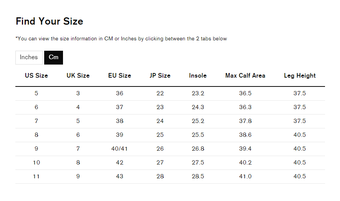
Task: Click the US Size column header
Action: 36,76
